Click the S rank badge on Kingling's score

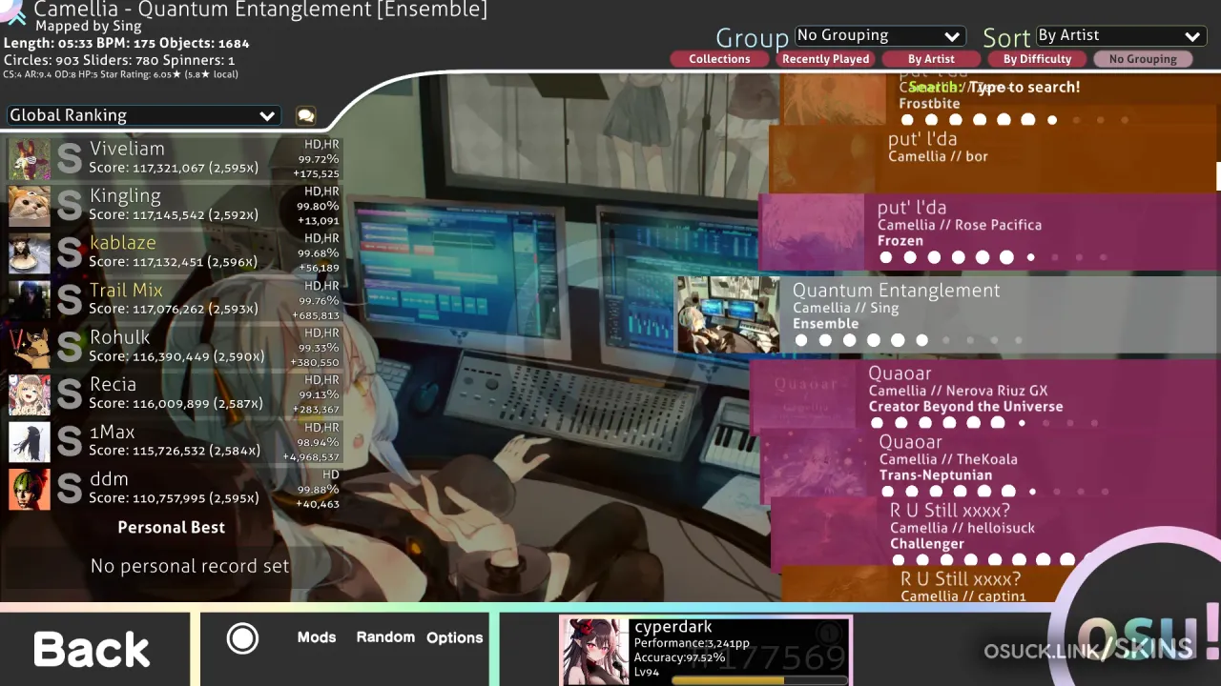[x=70, y=206]
